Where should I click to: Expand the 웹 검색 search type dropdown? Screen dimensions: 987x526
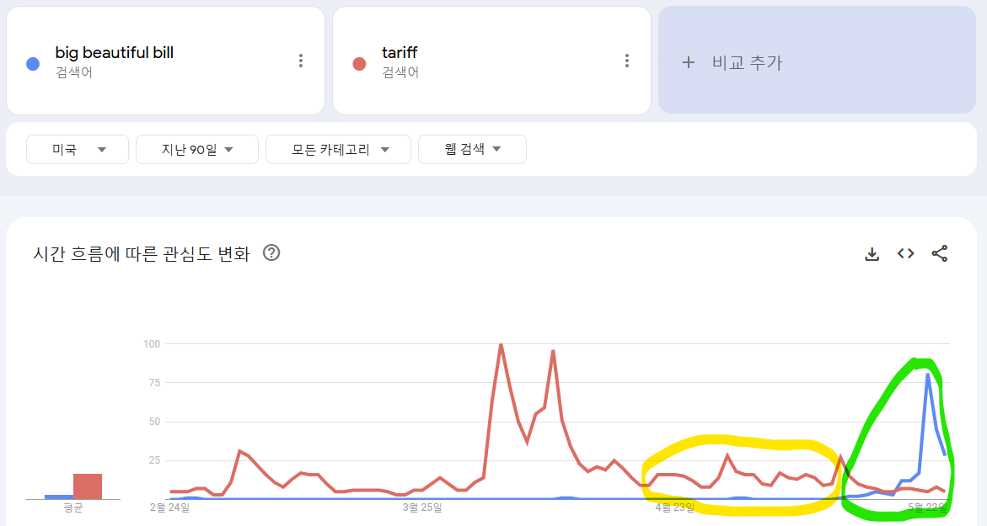click(472, 149)
